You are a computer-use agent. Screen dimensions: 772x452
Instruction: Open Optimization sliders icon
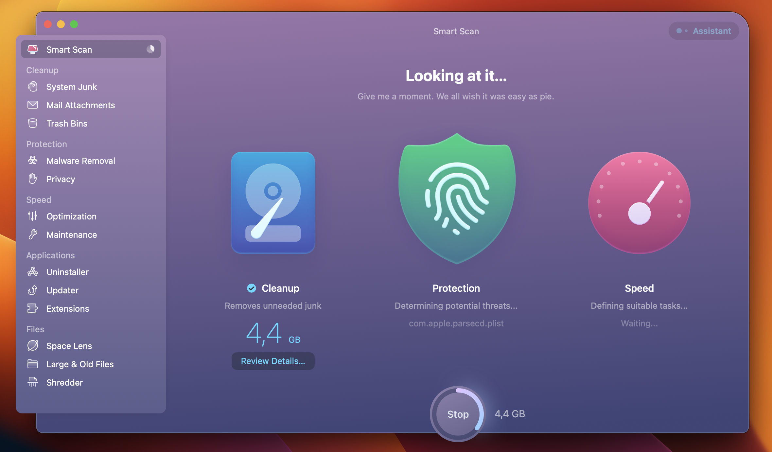point(33,216)
